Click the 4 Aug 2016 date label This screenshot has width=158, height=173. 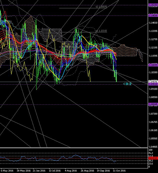click(71, 171)
